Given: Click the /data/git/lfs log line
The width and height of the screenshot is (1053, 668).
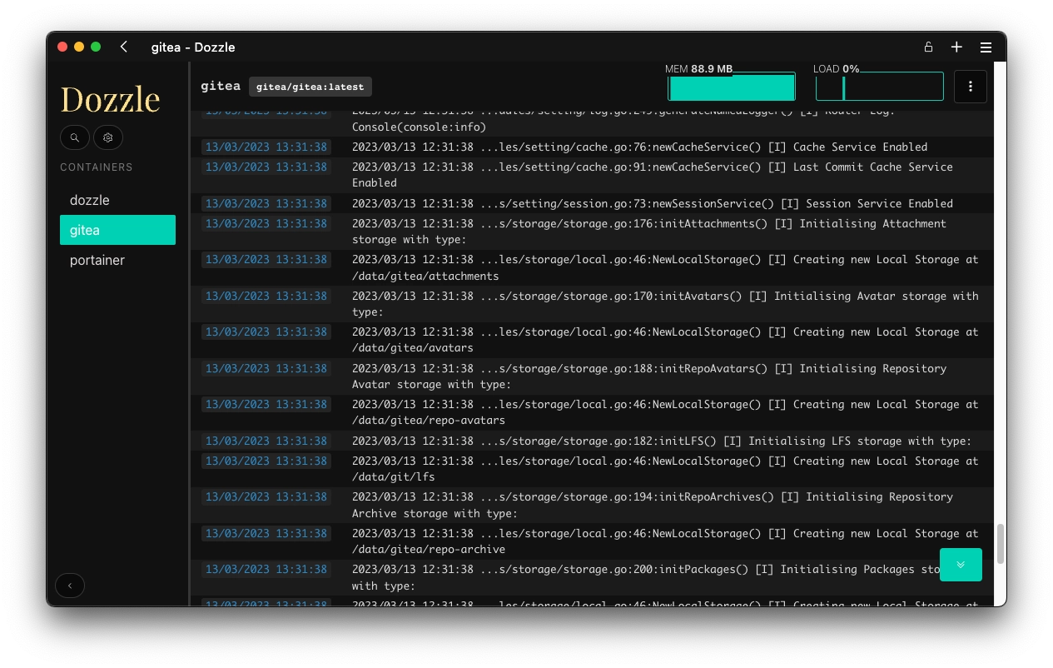Looking at the screenshot, I should coord(591,469).
